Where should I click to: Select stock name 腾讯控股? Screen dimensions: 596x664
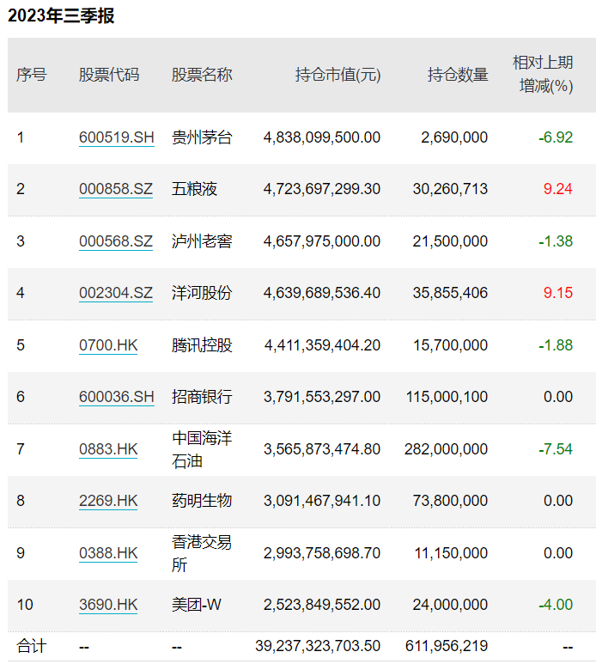click(x=202, y=345)
